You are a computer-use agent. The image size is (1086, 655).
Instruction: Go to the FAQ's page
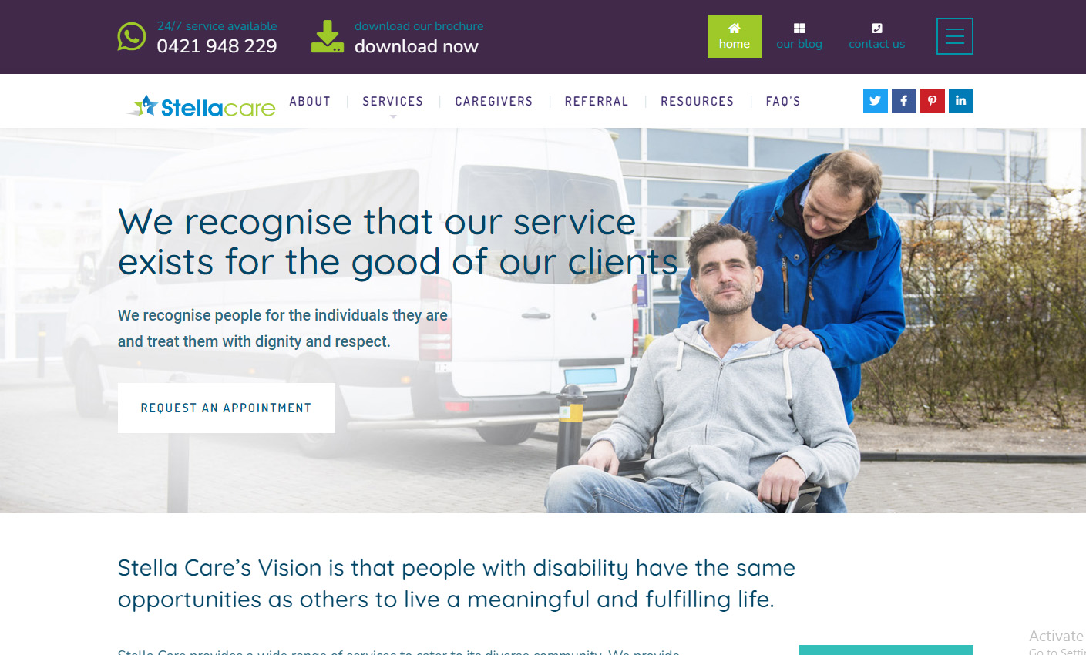tap(783, 101)
